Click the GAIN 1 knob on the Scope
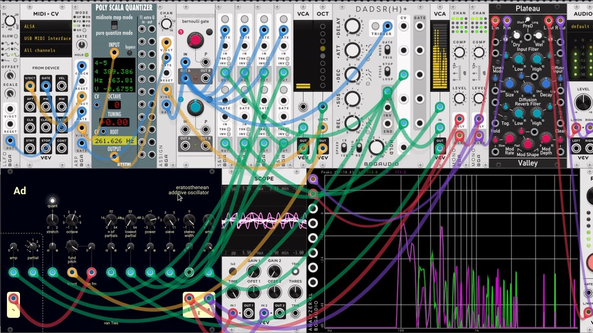The height and width of the screenshot is (333, 593). click(x=253, y=271)
